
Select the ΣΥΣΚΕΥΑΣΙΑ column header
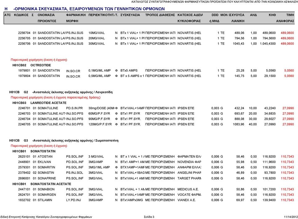click(x=130, y=15)
